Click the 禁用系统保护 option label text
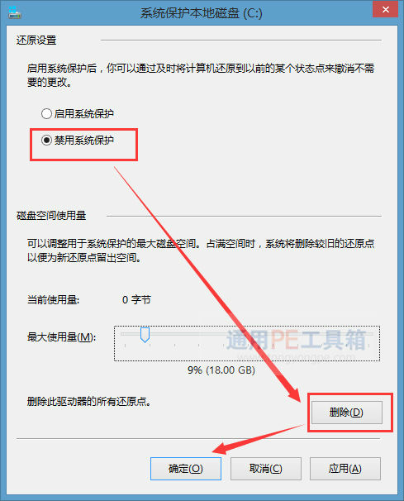Viewport: 404px width, 501px height. tap(84, 140)
